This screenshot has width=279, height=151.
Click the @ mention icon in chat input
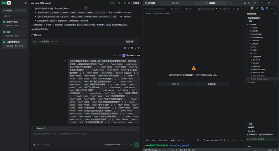click(x=34, y=145)
